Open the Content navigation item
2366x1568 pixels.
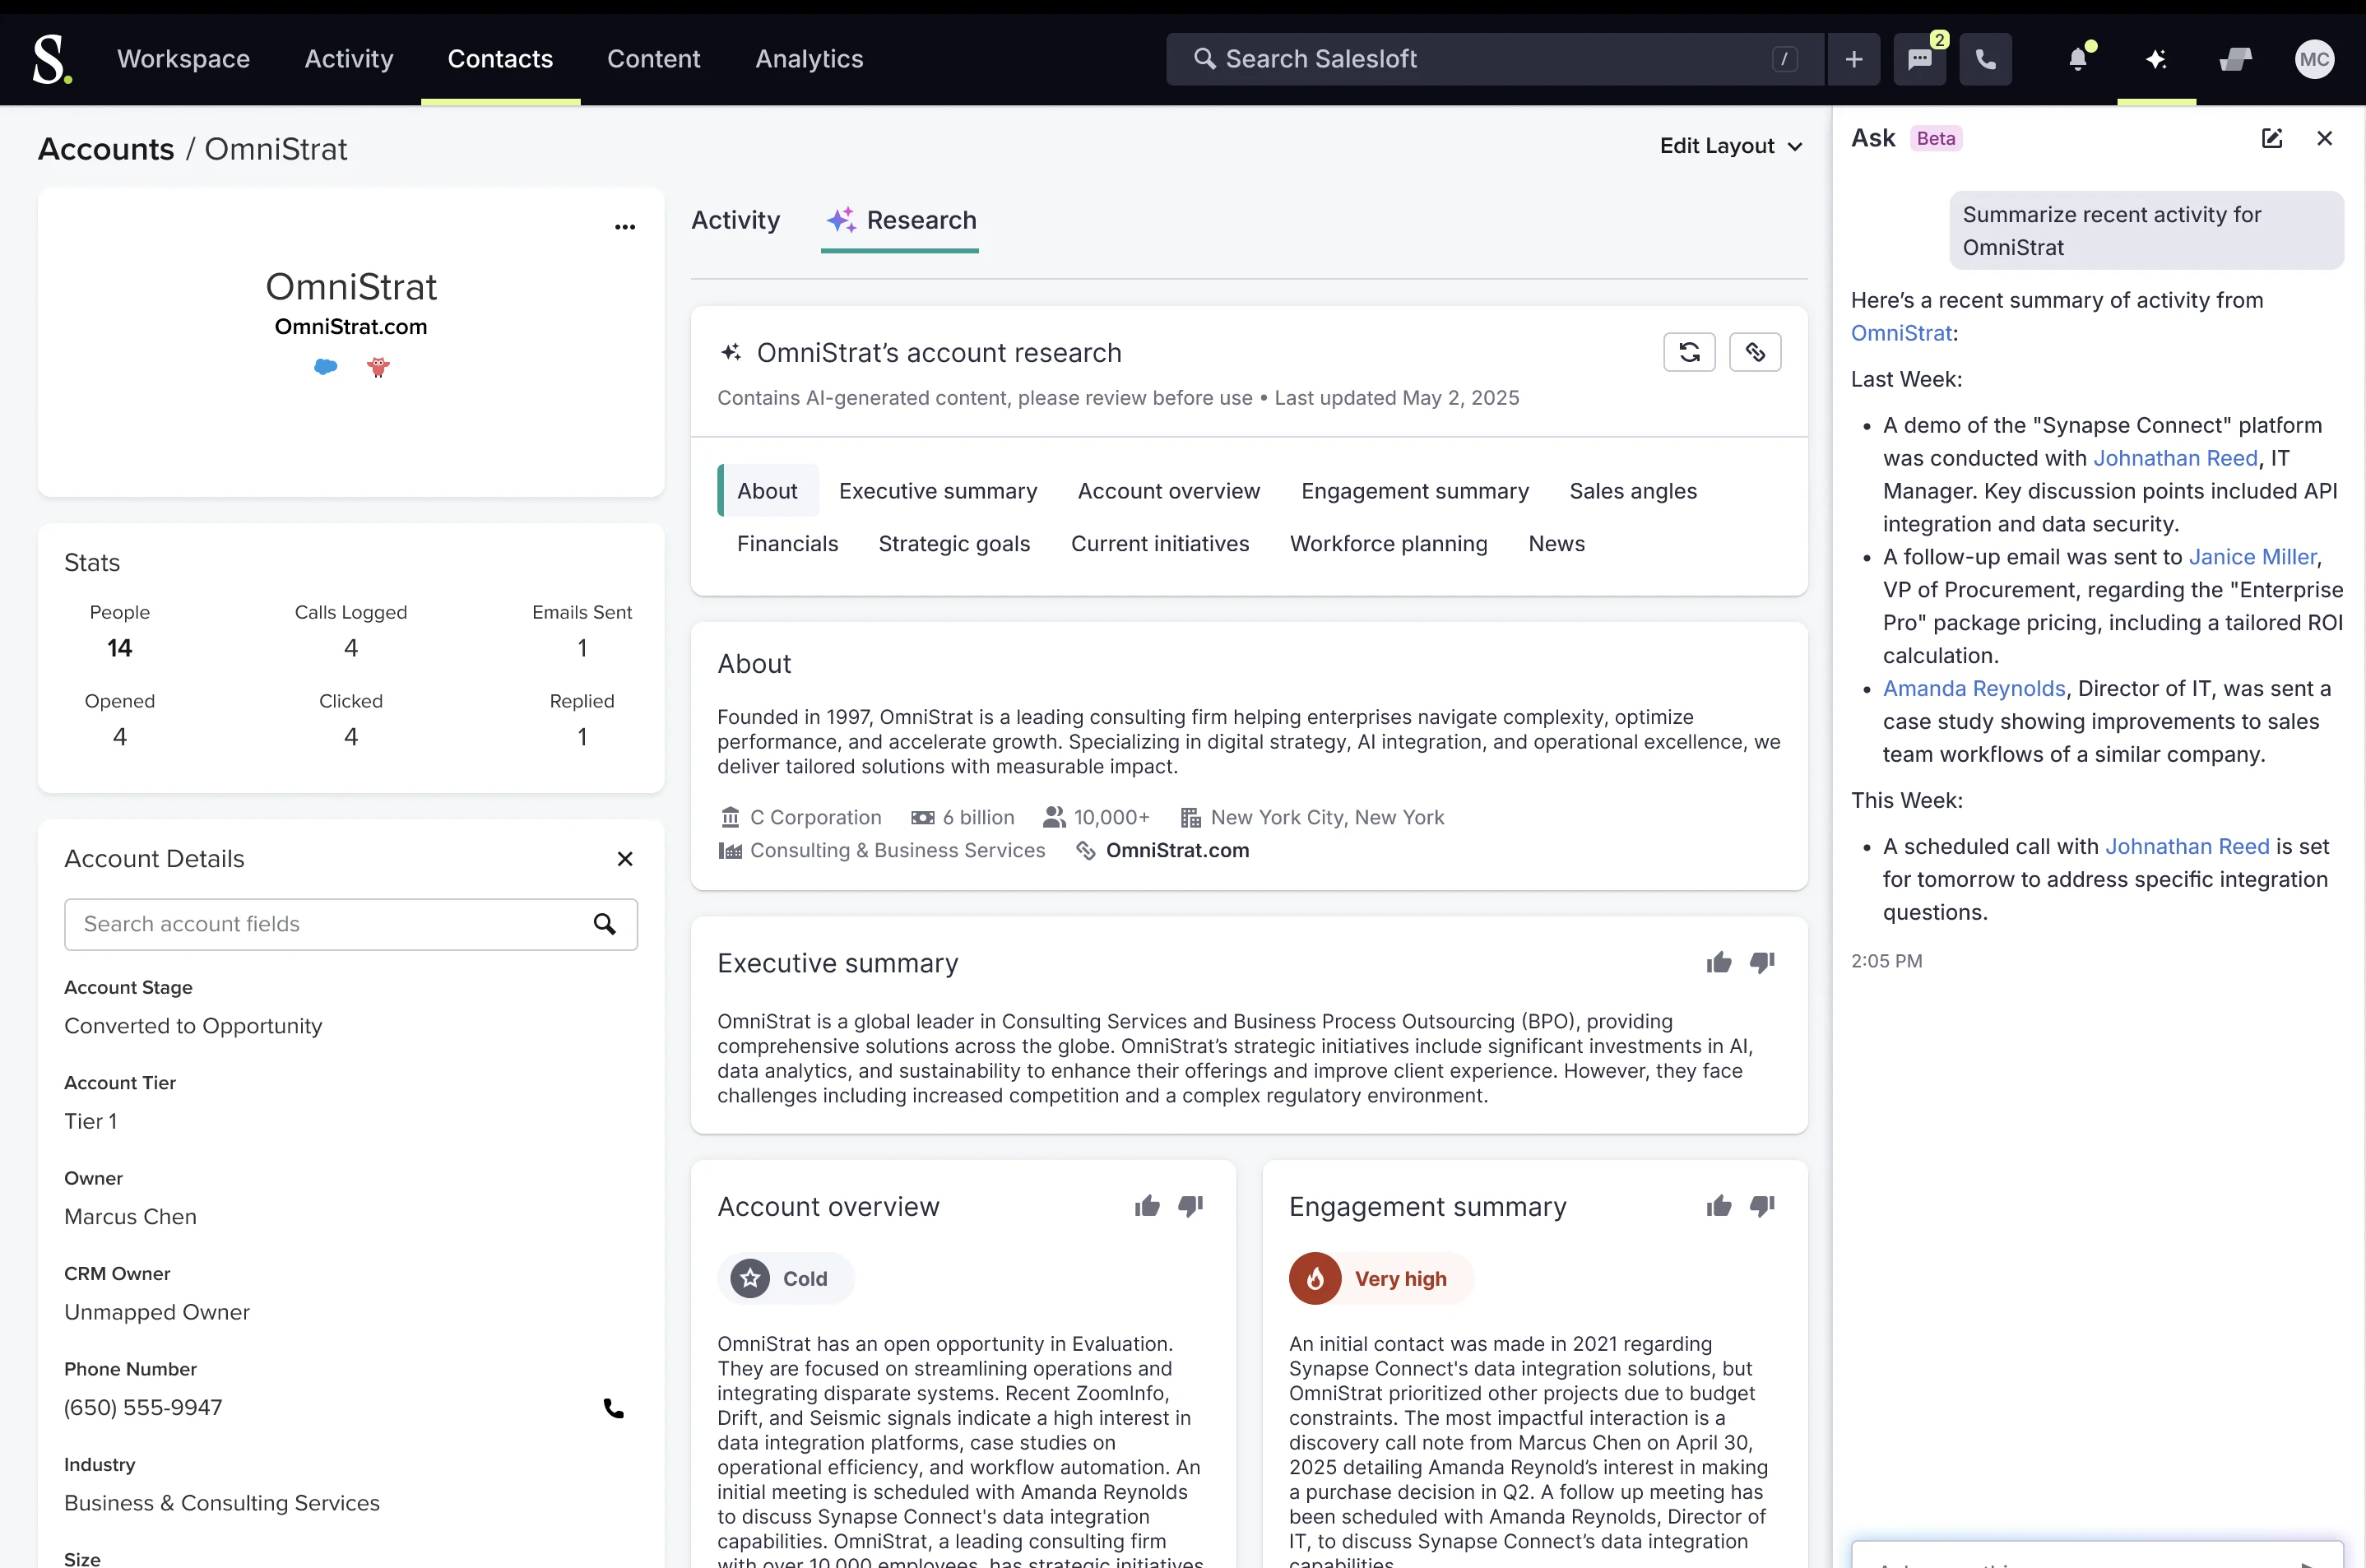(x=653, y=59)
